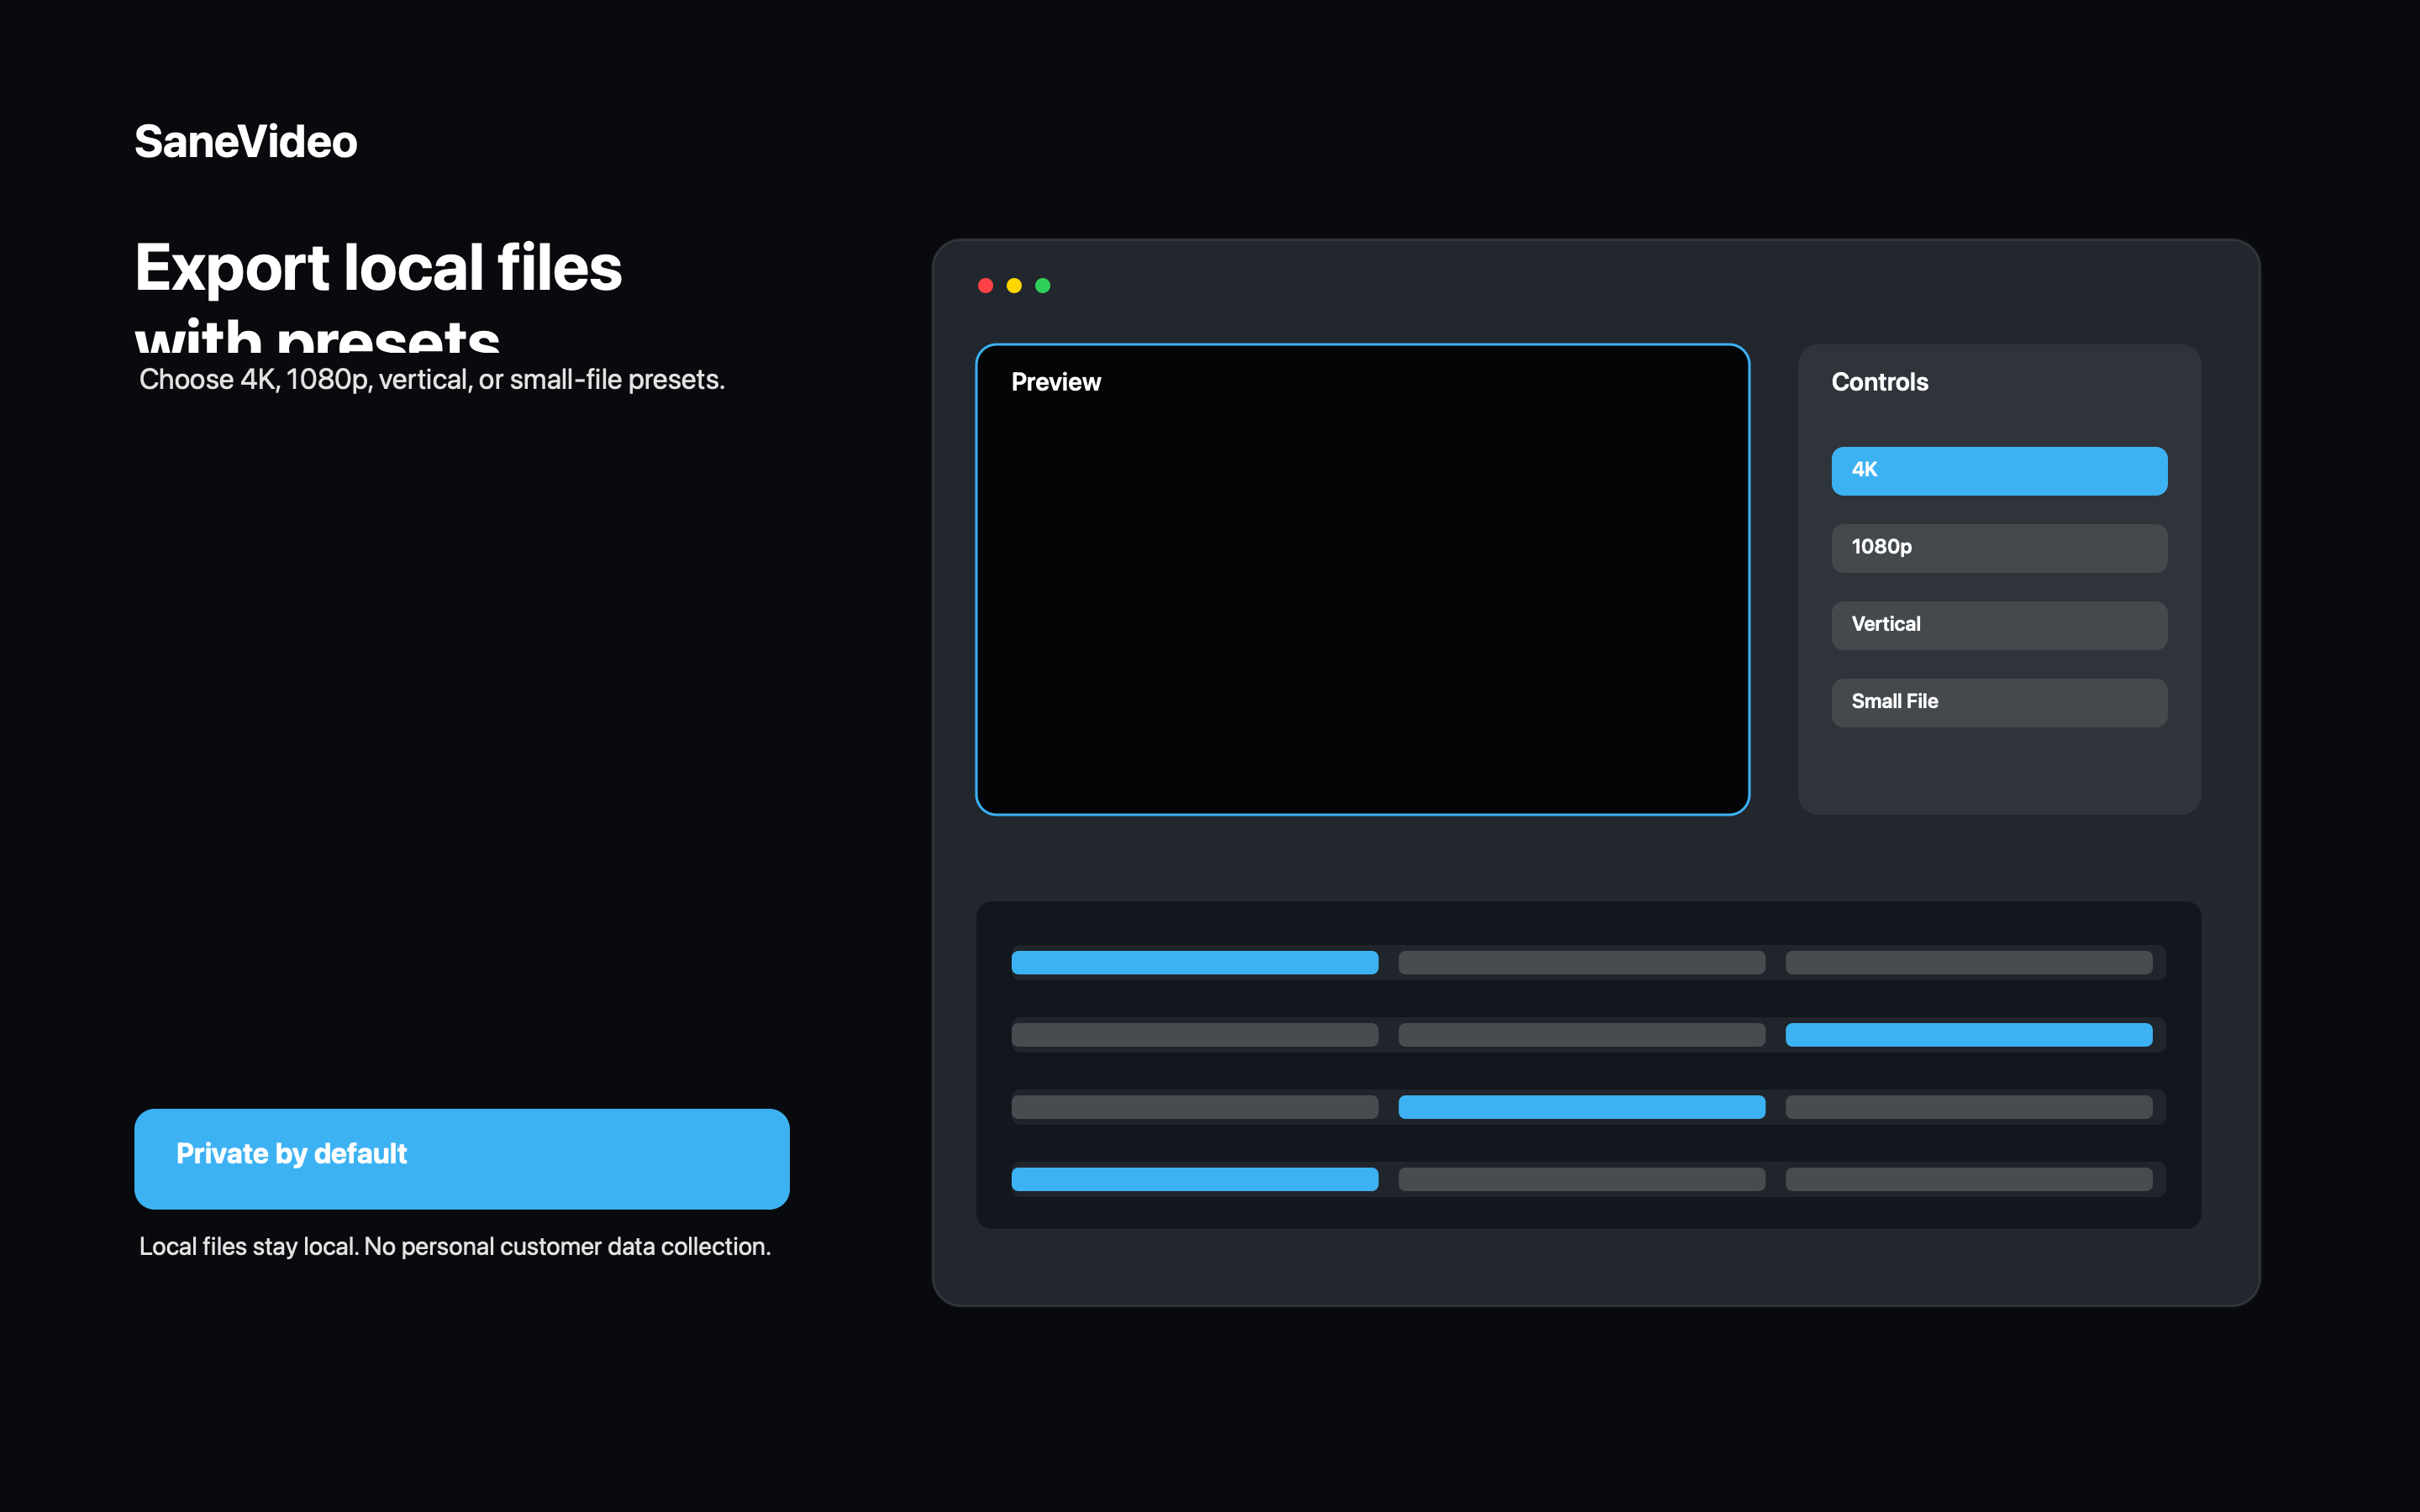Click the green maximize window dot
This screenshot has width=2420, height=1512.
click(1042, 286)
